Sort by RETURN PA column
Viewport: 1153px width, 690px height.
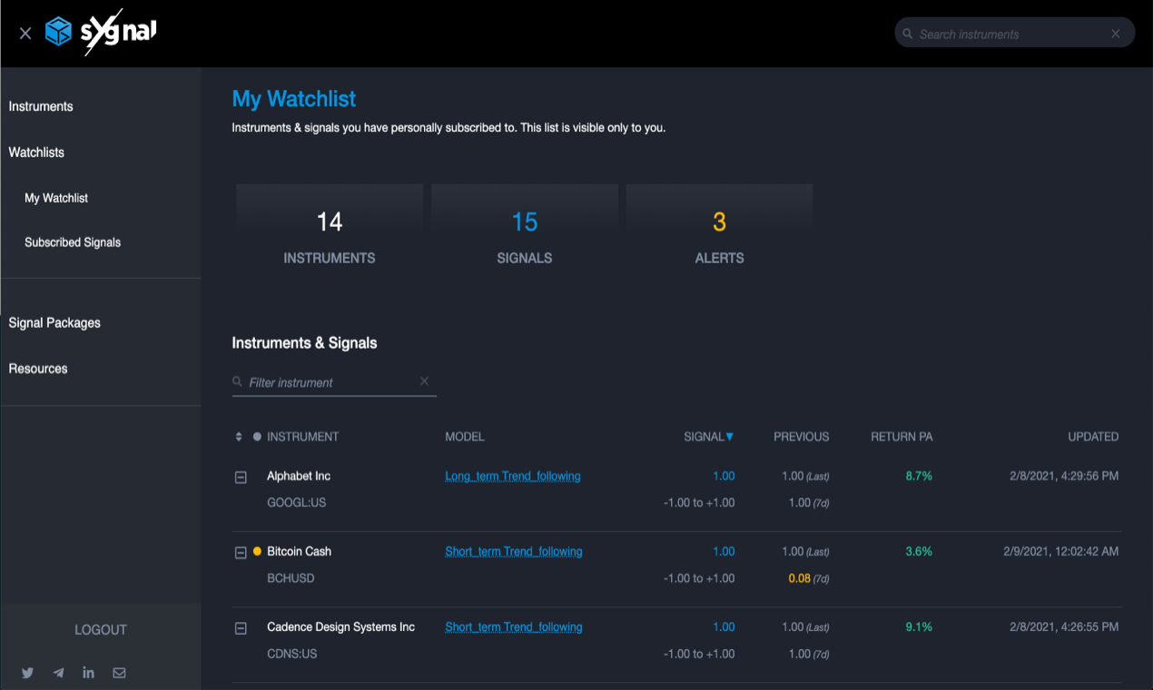(902, 437)
